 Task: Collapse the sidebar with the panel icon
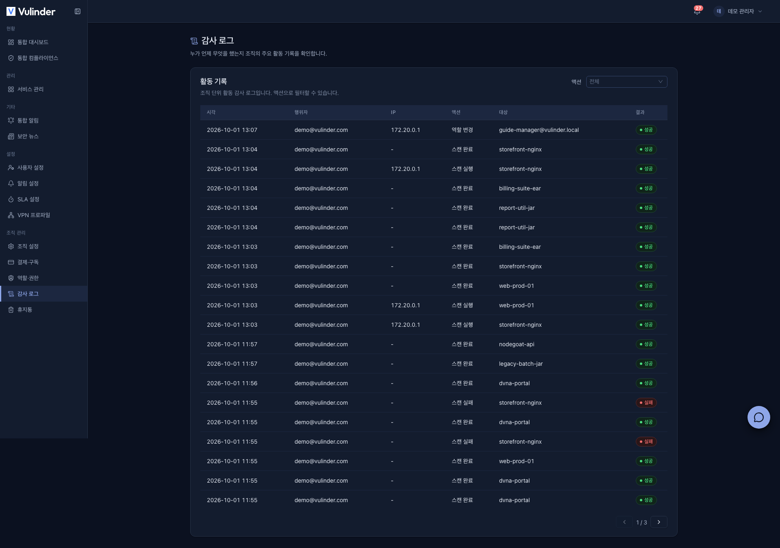pos(78,11)
